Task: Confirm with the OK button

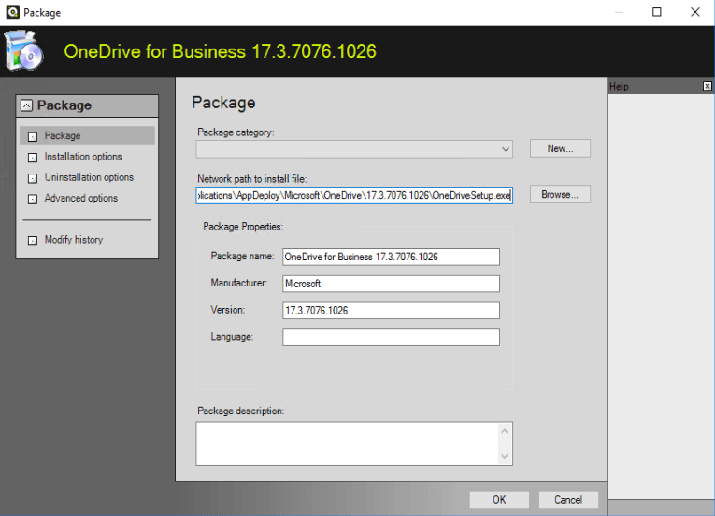Action: (499, 499)
